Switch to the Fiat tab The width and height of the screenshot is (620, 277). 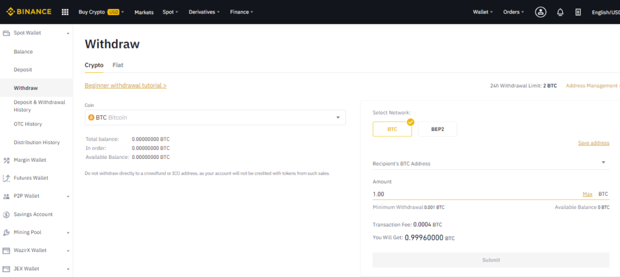pyautogui.click(x=118, y=65)
